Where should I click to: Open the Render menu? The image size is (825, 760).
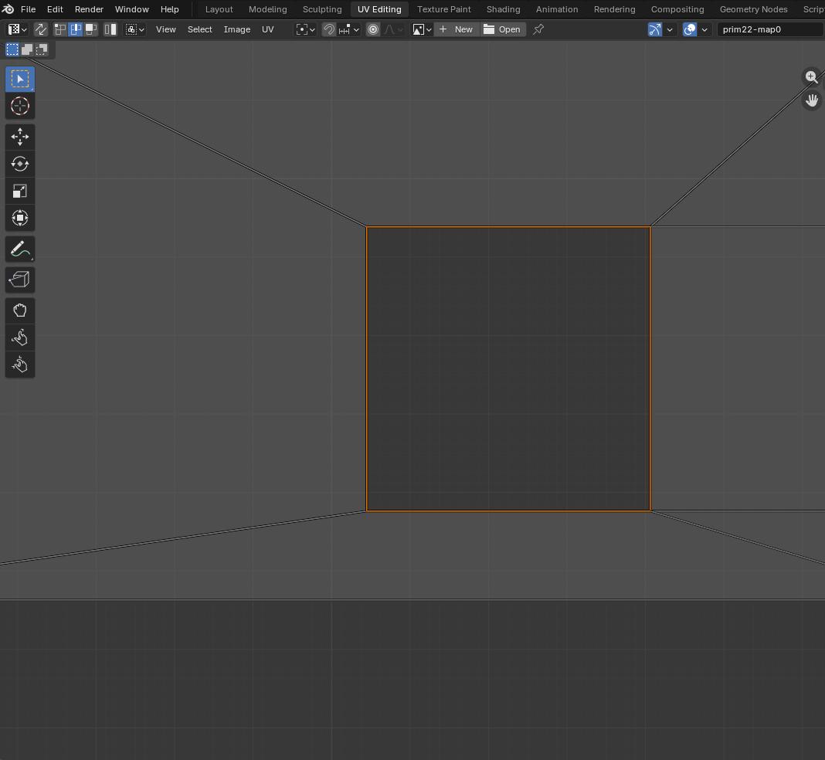89,9
